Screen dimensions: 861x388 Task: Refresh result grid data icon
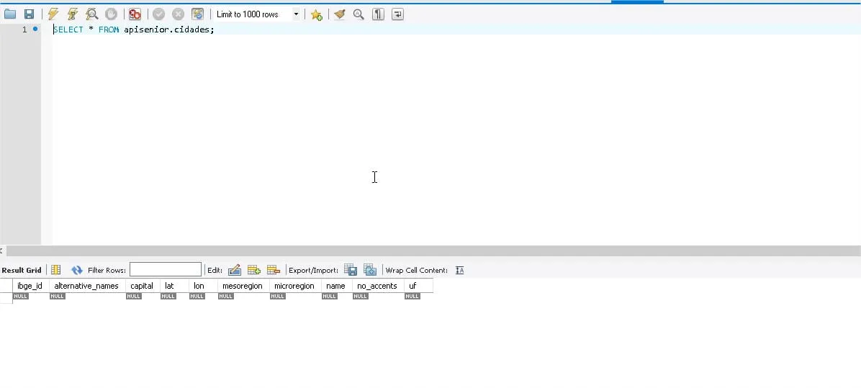point(77,270)
